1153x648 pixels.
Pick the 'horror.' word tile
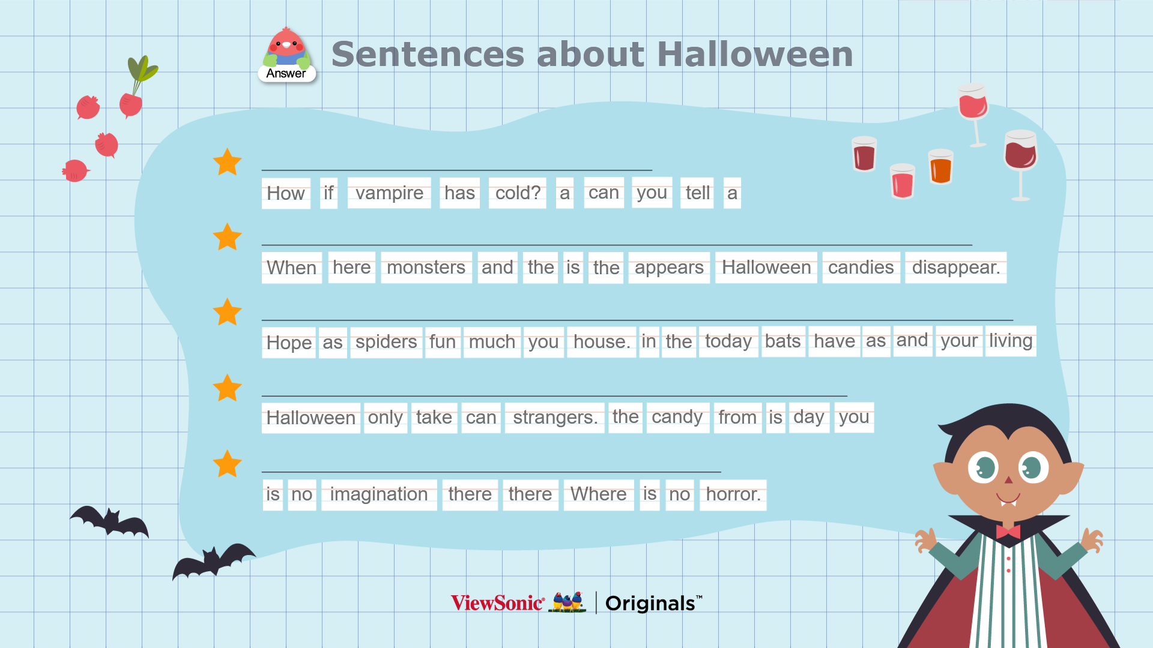733,494
